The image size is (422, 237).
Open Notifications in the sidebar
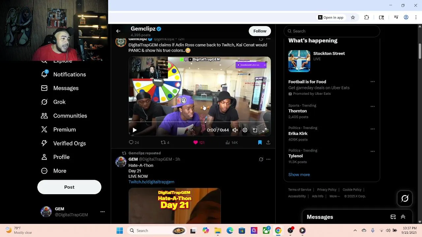pos(63,74)
